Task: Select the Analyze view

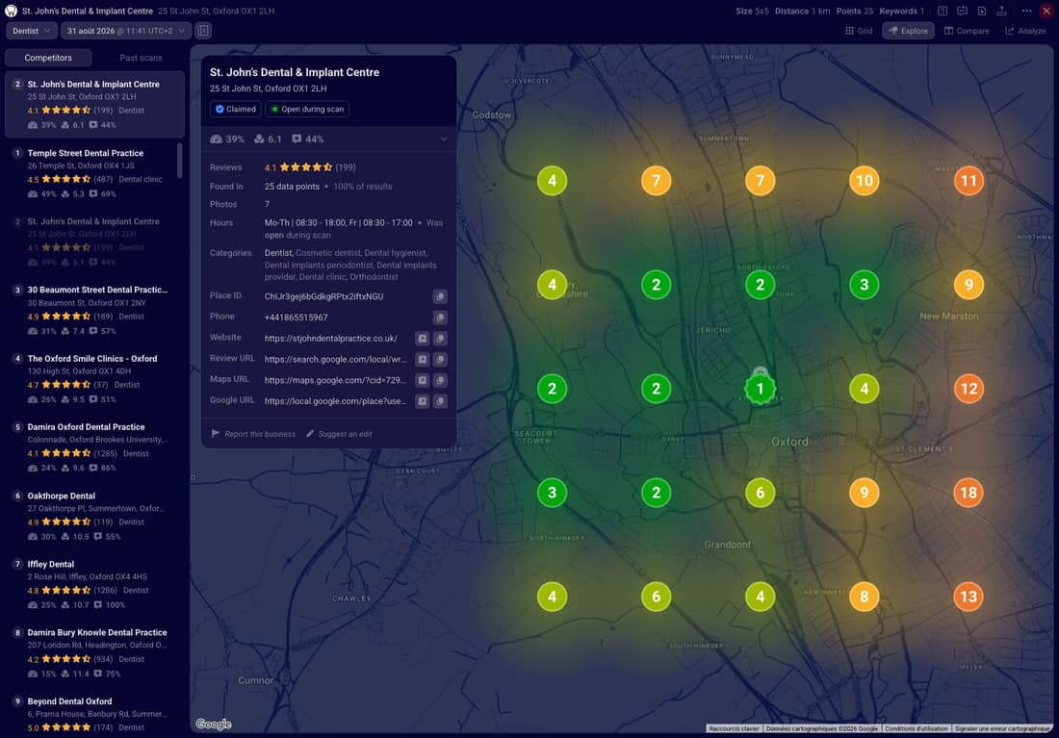Action: (x=1025, y=31)
